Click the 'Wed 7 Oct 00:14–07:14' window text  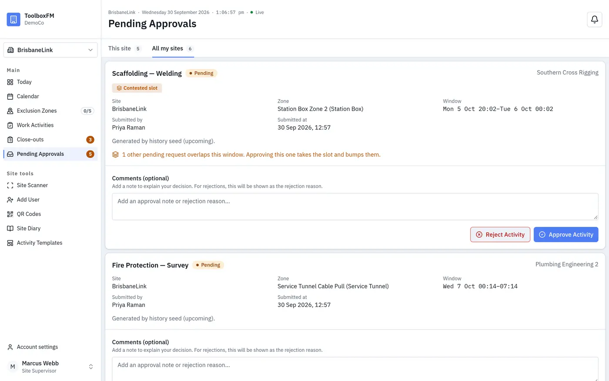coord(480,286)
